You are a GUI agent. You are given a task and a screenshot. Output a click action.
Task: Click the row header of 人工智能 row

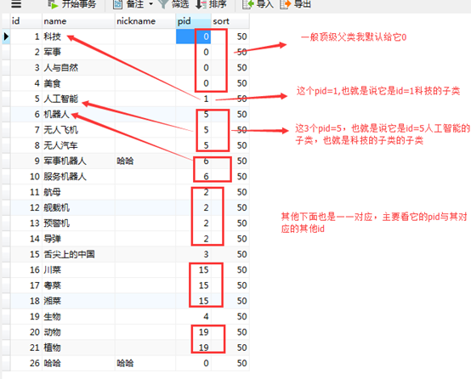point(6,99)
